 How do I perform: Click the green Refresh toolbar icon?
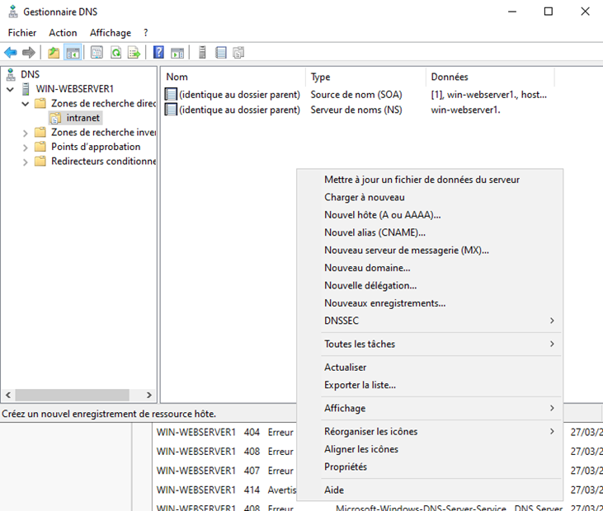point(115,52)
